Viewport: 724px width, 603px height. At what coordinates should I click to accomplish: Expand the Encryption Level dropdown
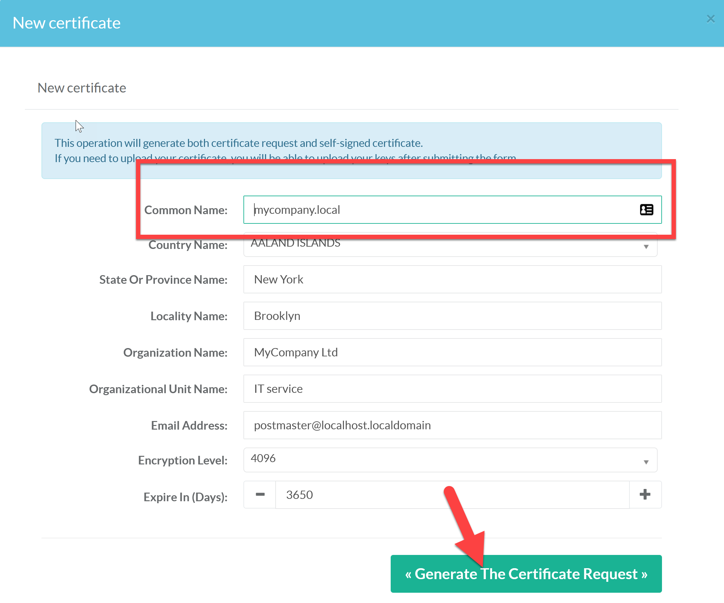pos(448,460)
